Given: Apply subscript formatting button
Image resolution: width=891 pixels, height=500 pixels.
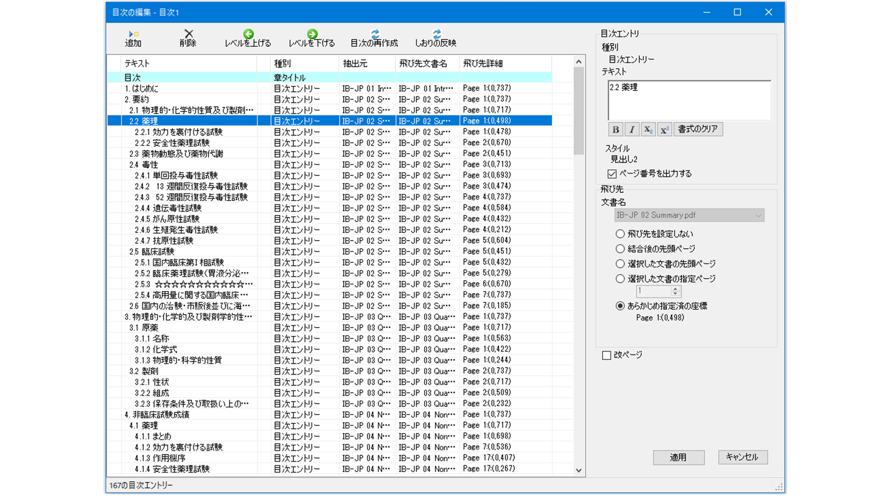Looking at the screenshot, I should (648, 129).
